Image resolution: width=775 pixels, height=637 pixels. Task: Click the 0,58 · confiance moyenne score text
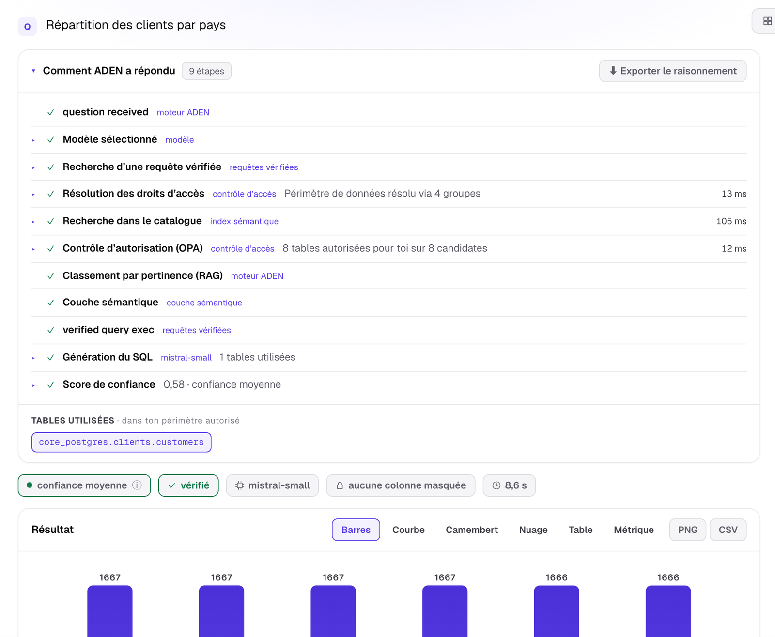(x=222, y=384)
